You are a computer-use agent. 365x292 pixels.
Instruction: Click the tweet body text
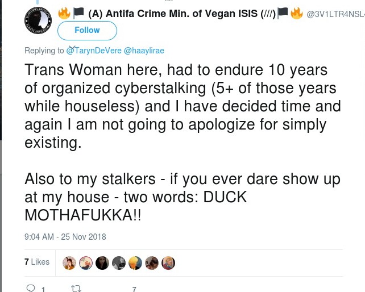click(182, 142)
